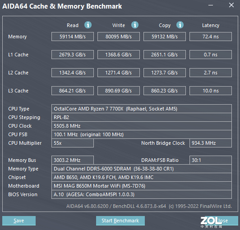The width and height of the screenshot is (240, 230).
Task: Close the dialog with the Close button
Action: point(222,221)
